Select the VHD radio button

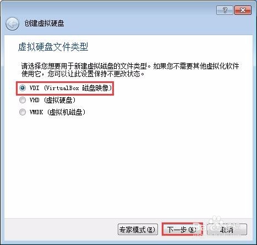point(23,100)
